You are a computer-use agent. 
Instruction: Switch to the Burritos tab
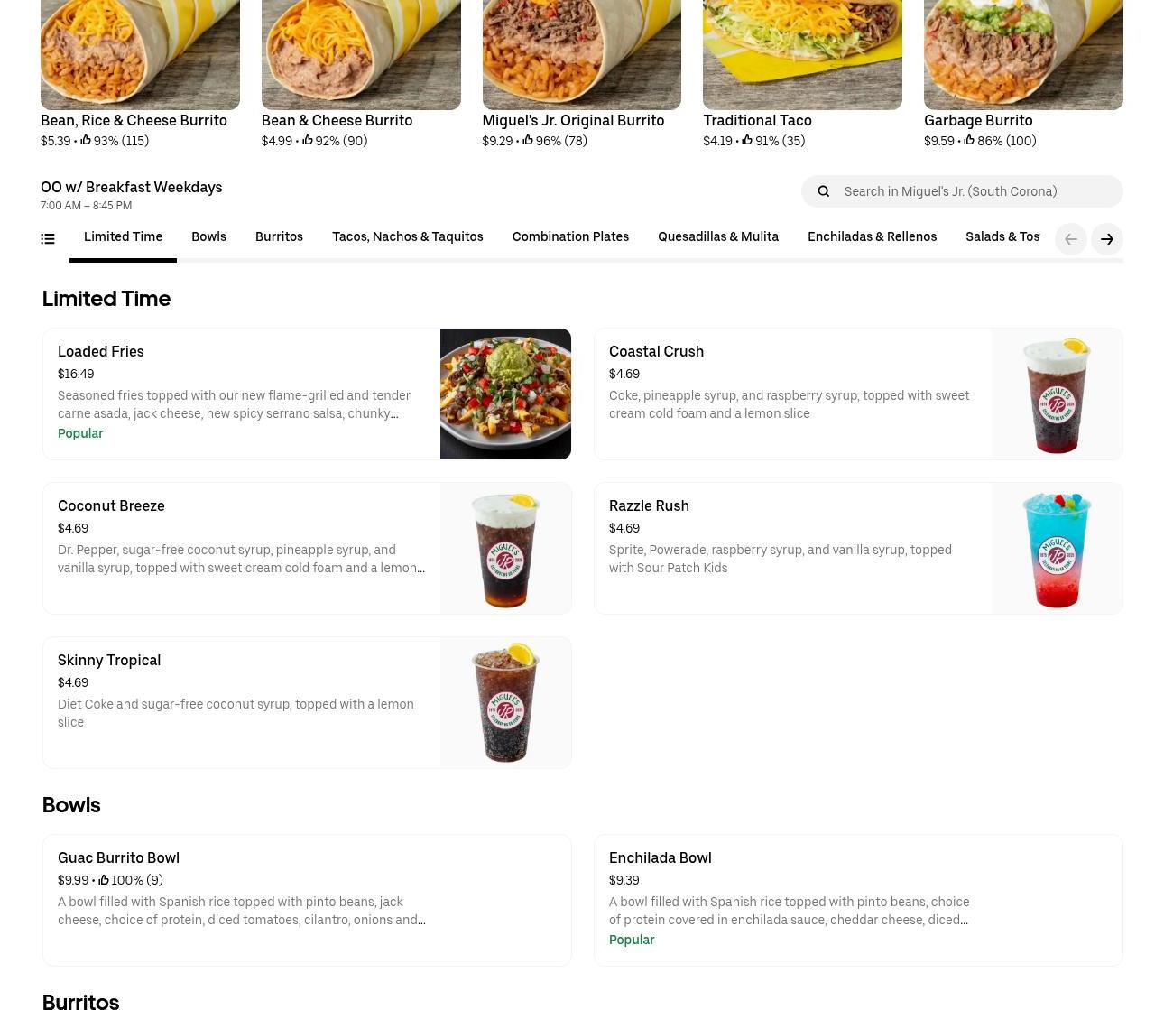pos(279,236)
